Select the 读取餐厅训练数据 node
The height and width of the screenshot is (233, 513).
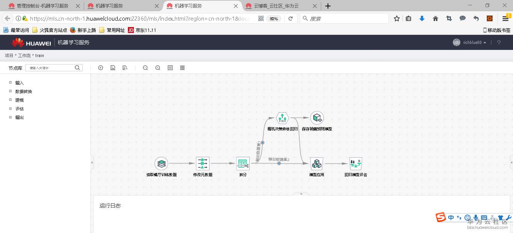162,164
